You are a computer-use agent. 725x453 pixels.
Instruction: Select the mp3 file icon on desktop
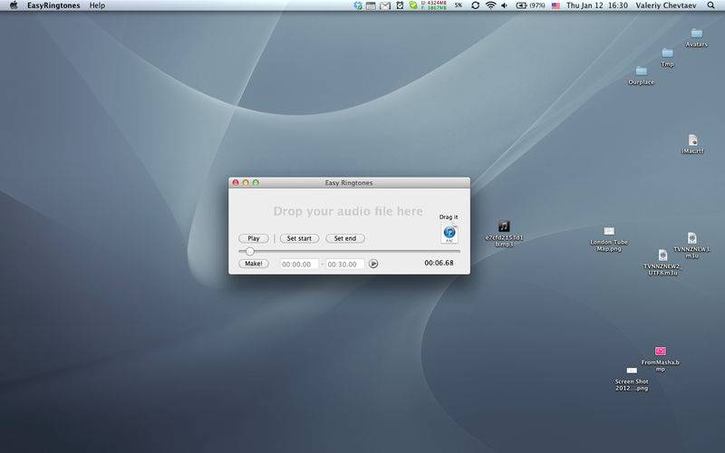click(504, 226)
